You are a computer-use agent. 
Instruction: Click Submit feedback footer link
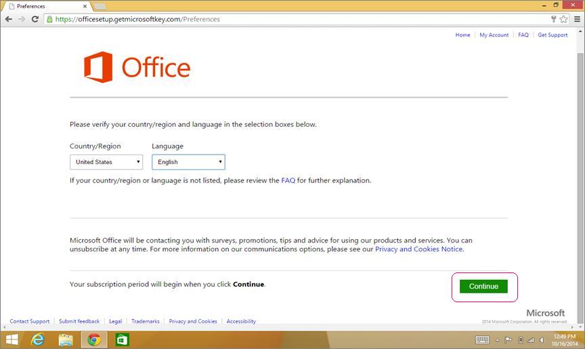pos(79,321)
